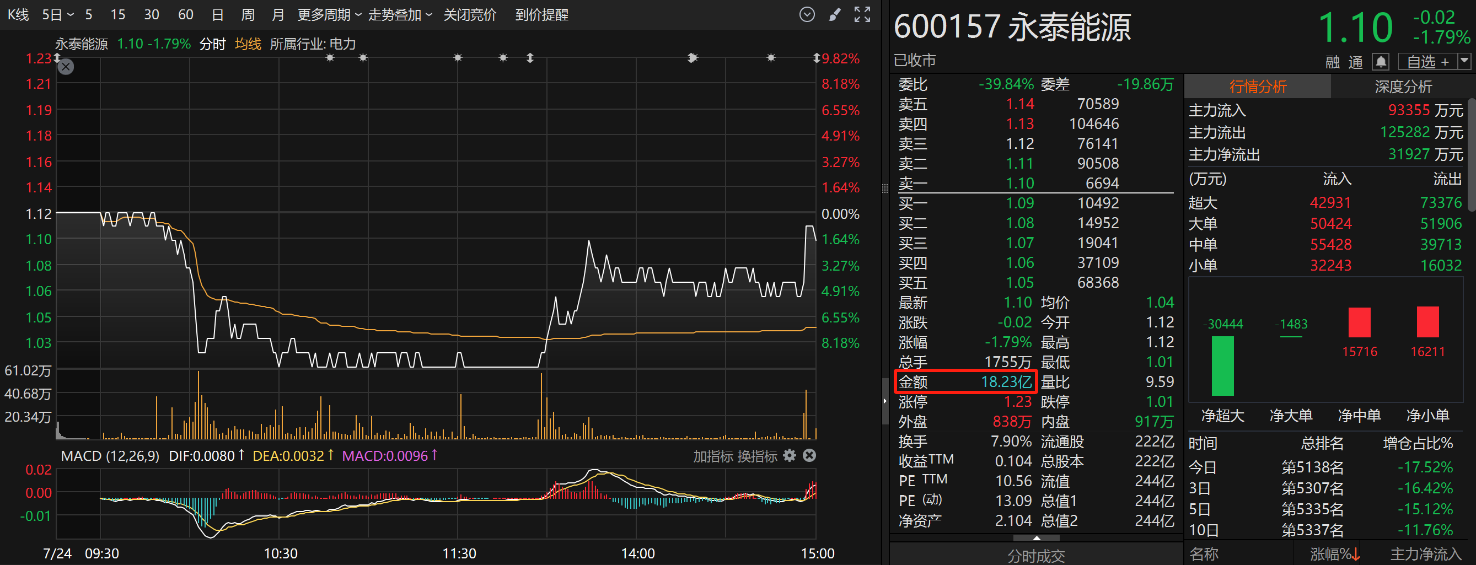Click the first star marker above chart
This screenshot has width=1476, height=565.
pyautogui.click(x=330, y=58)
